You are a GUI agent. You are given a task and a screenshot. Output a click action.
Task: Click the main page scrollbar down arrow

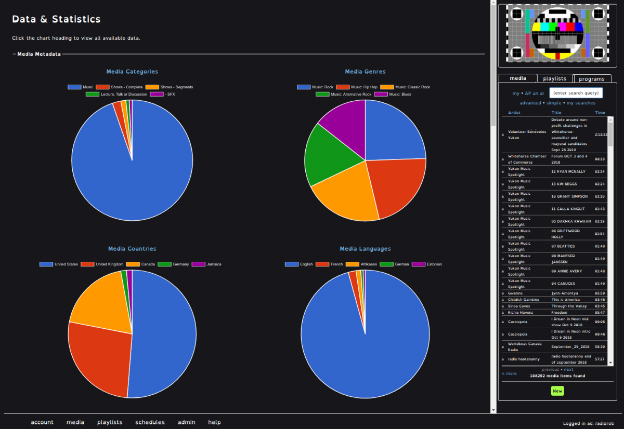click(493, 410)
